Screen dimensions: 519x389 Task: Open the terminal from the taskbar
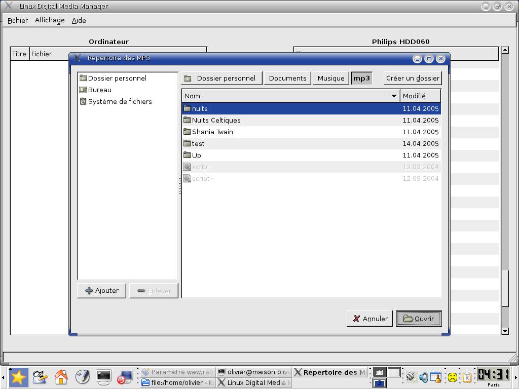click(x=103, y=376)
